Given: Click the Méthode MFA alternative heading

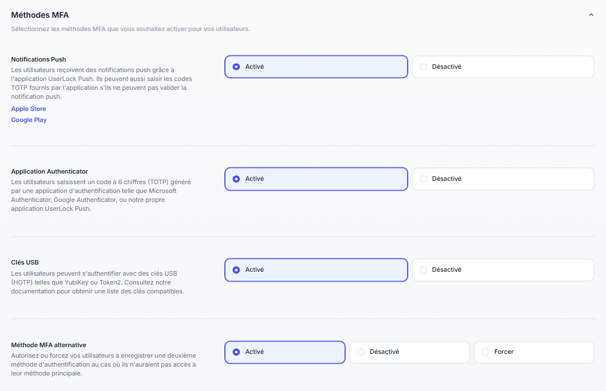Looking at the screenshot, I should (x=49, y=344).
